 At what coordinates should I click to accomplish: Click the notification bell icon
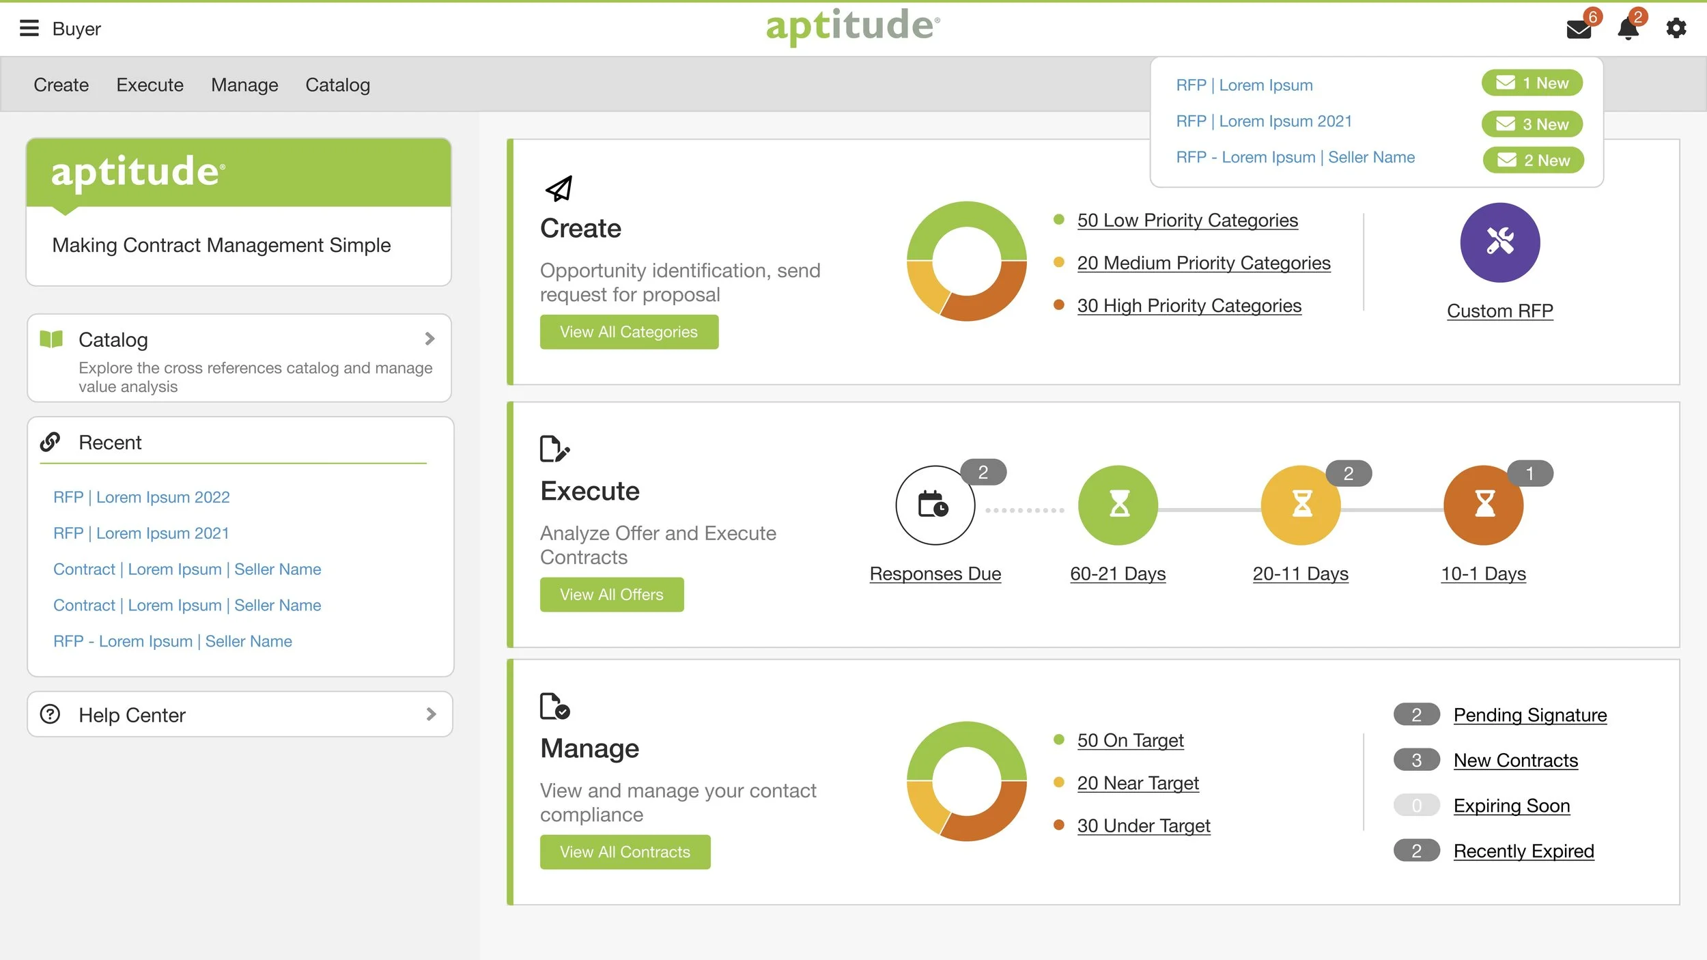pyautogui.click(x=1628, y=29)
